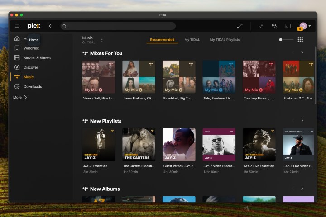Enter fullscreen with the expand arrows icon
Screen dimensions: 326x217
240,26
